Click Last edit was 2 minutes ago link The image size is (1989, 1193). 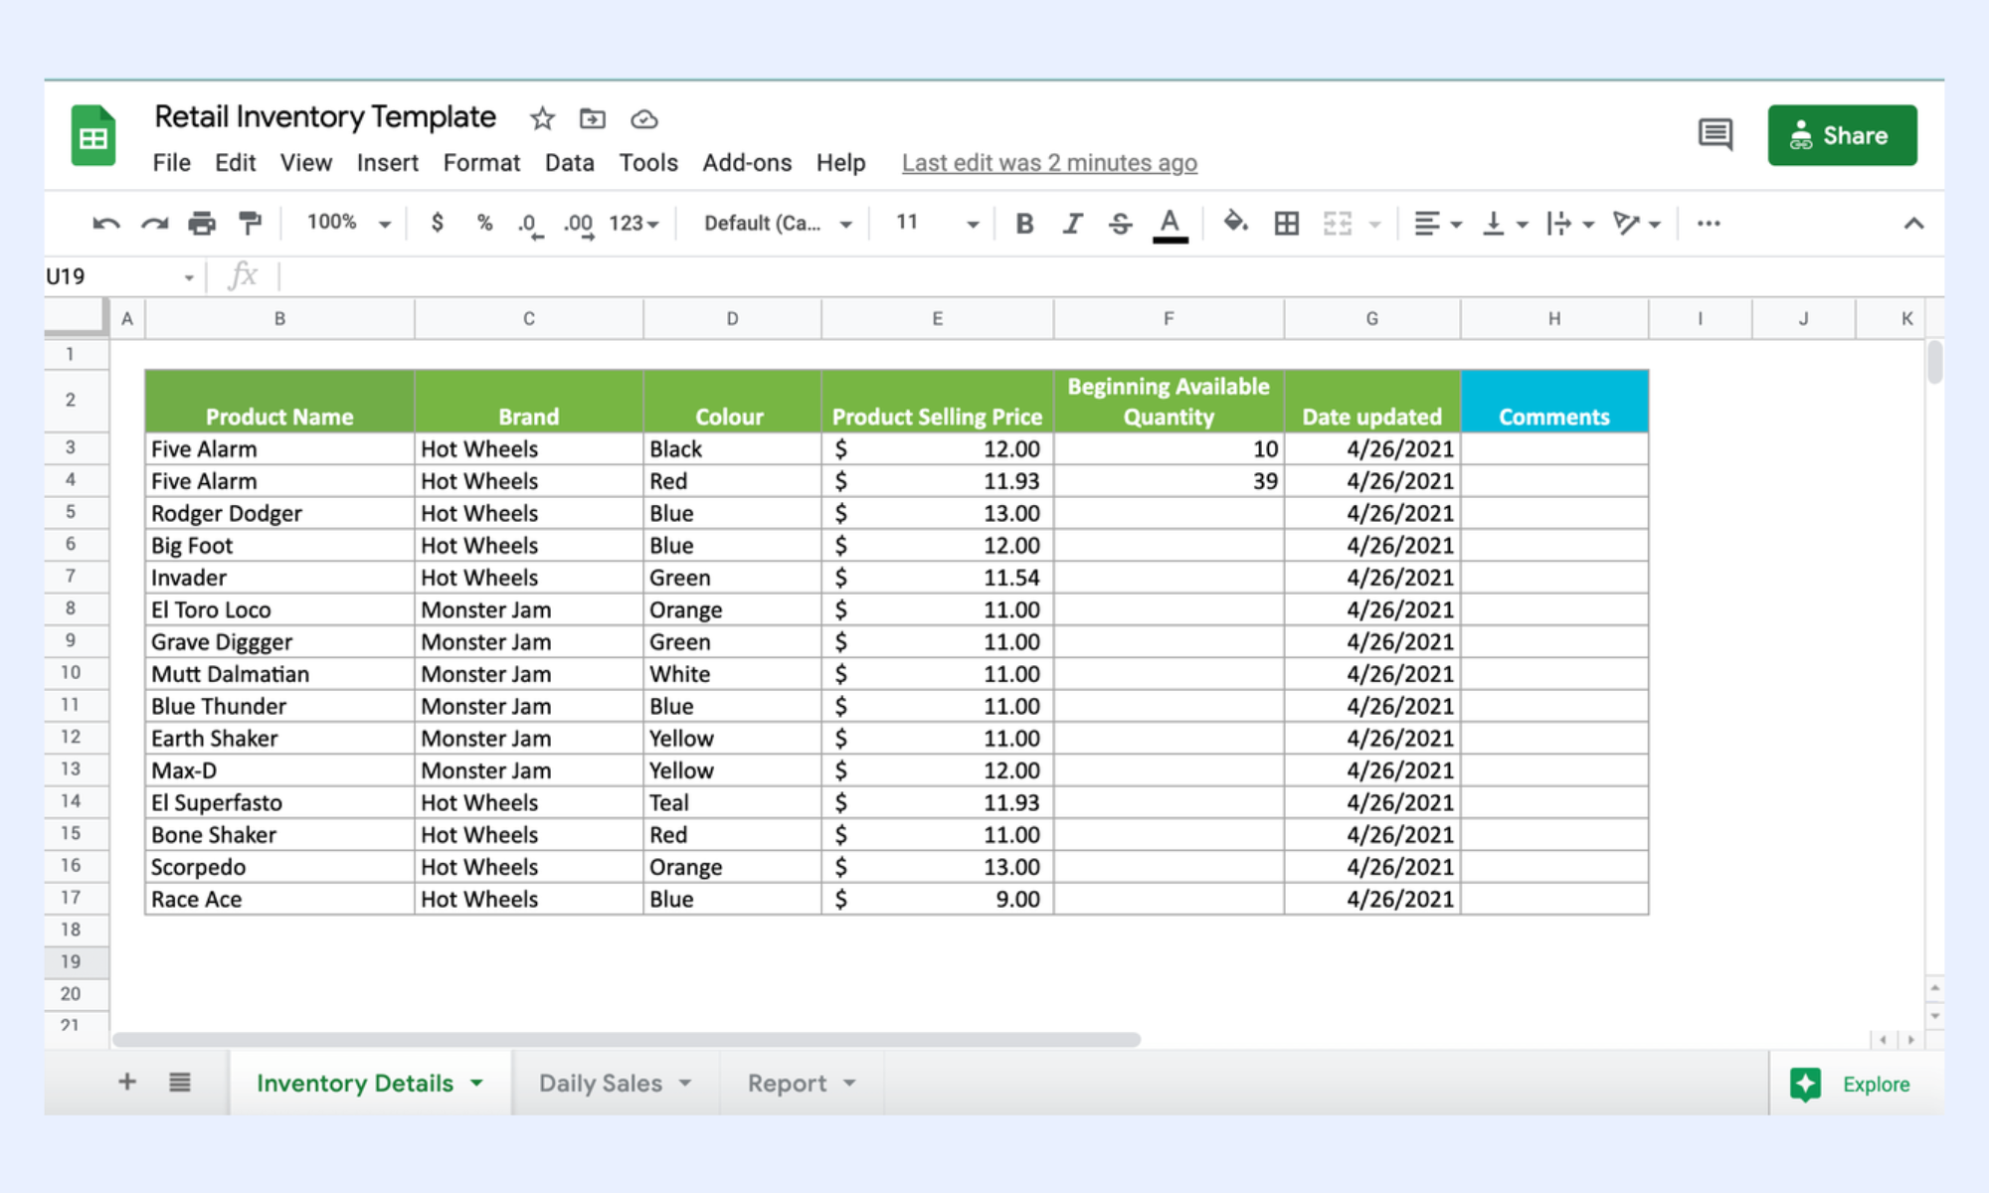[1049, 163]
